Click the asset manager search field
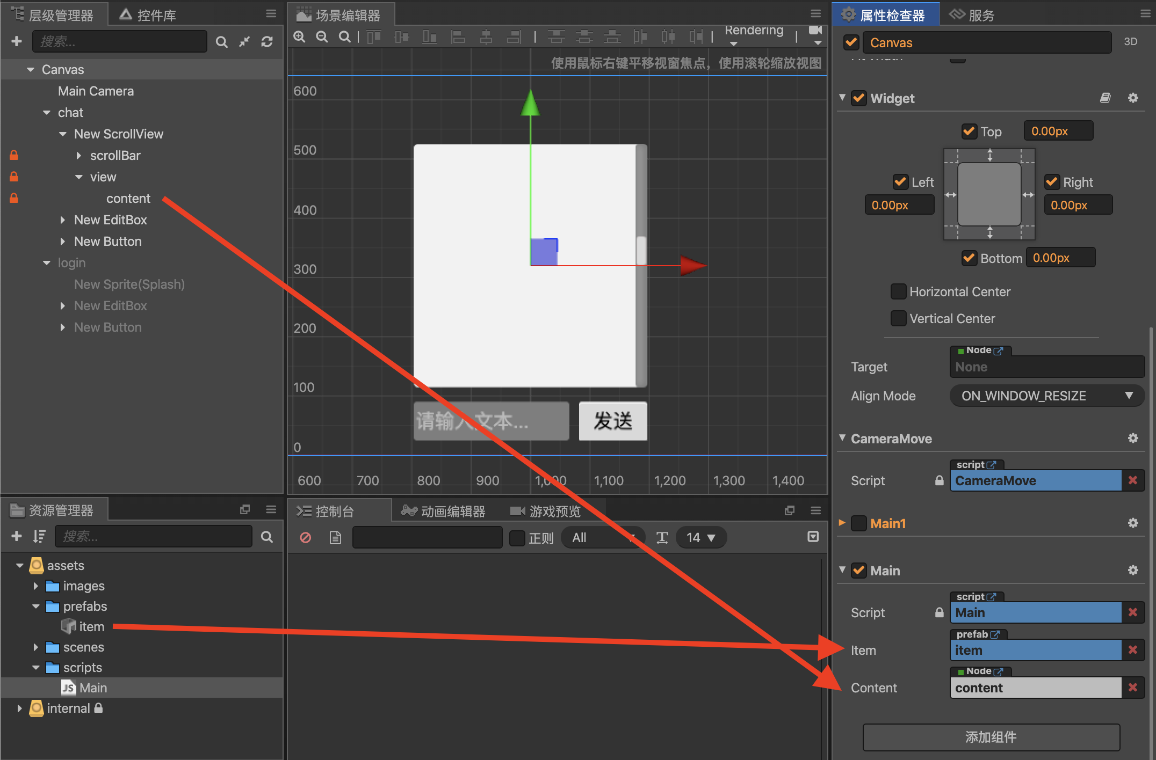The width and height of the screenshot is (1156, 760). [153, 536]
